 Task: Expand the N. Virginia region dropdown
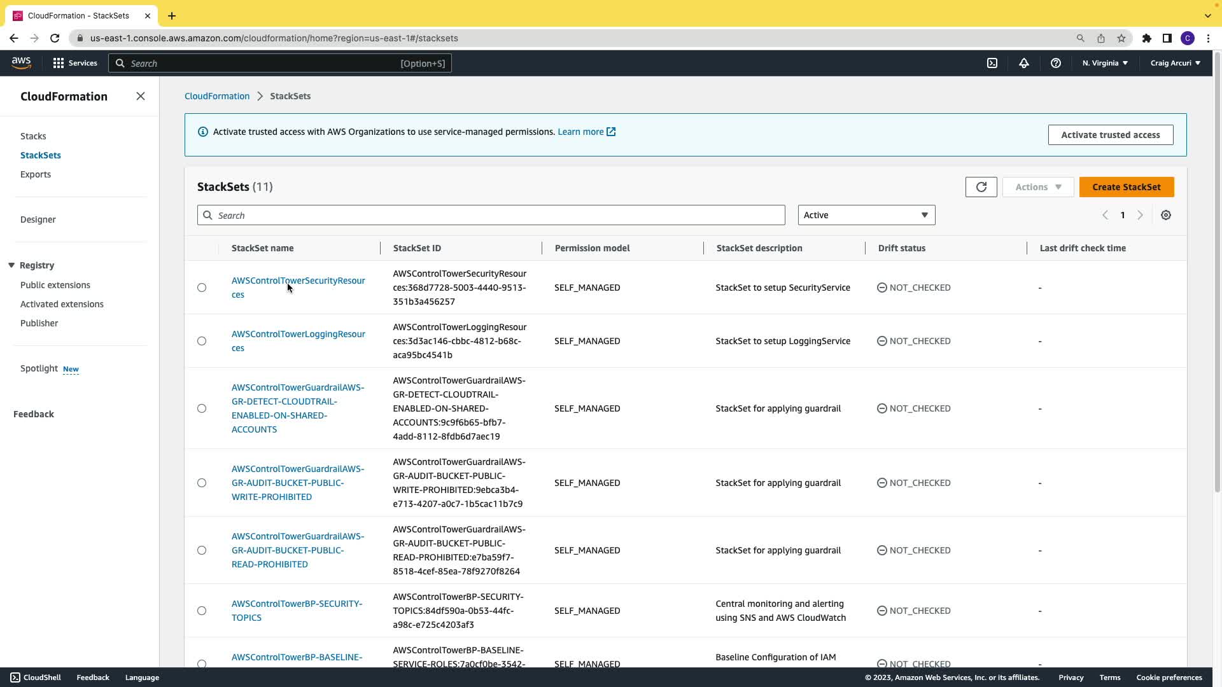pyautogui.click(x=1104, y=63)
